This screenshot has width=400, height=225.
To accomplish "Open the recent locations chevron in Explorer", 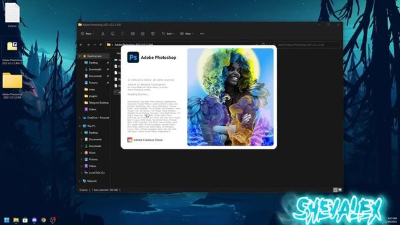I will coord(94,44).
